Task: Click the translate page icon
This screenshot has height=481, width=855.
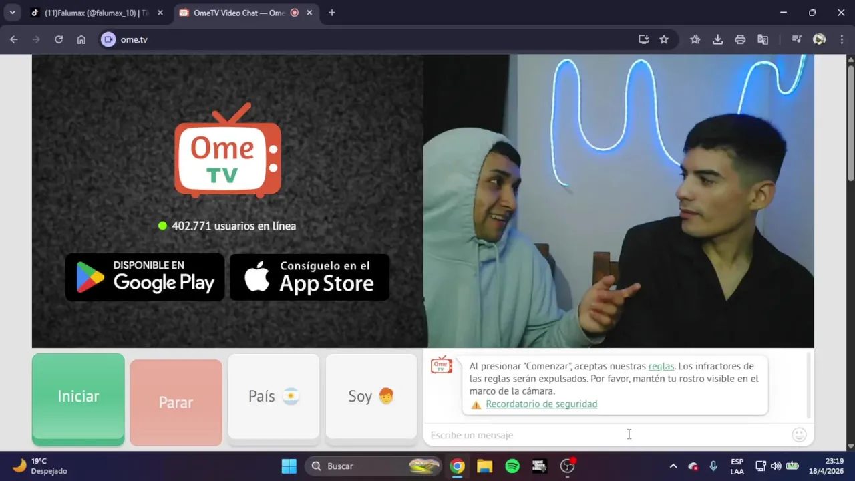Action: (763, 39)
